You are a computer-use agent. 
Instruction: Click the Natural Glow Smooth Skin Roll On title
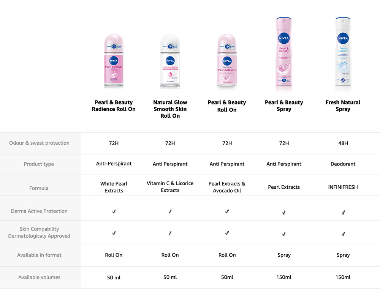pos(170,109)
